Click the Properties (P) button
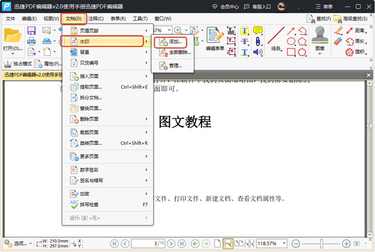This screenshot has width=375, height=252. tap(48, 64)
